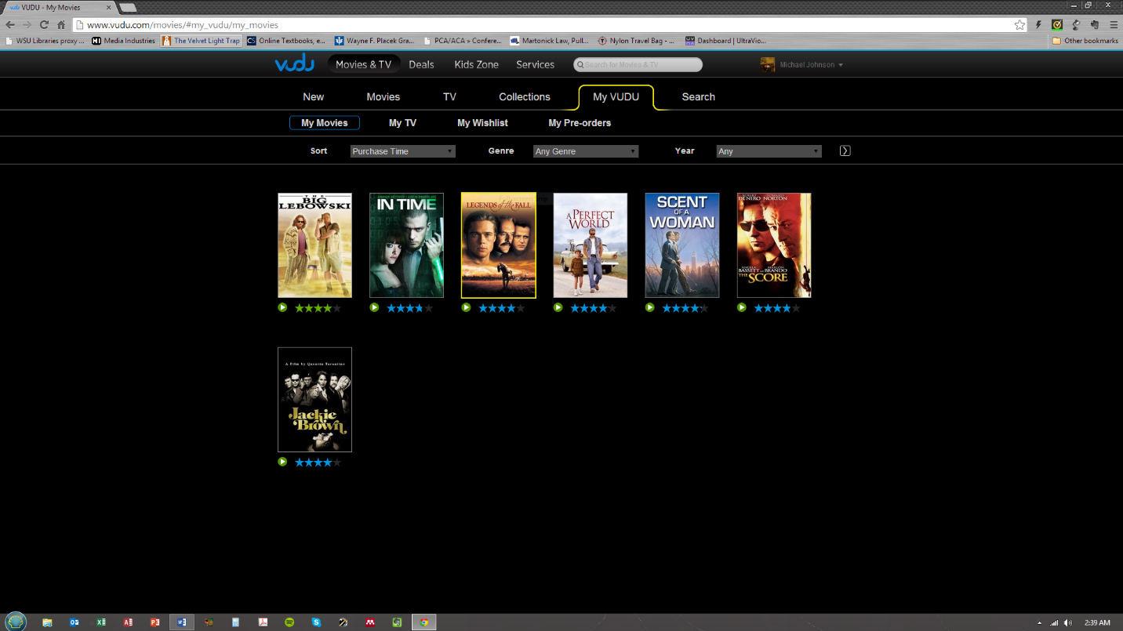Viewport: 1123px width, 631px height.
Task: Open Spotify from the taskbar
Action: (289, 622)
